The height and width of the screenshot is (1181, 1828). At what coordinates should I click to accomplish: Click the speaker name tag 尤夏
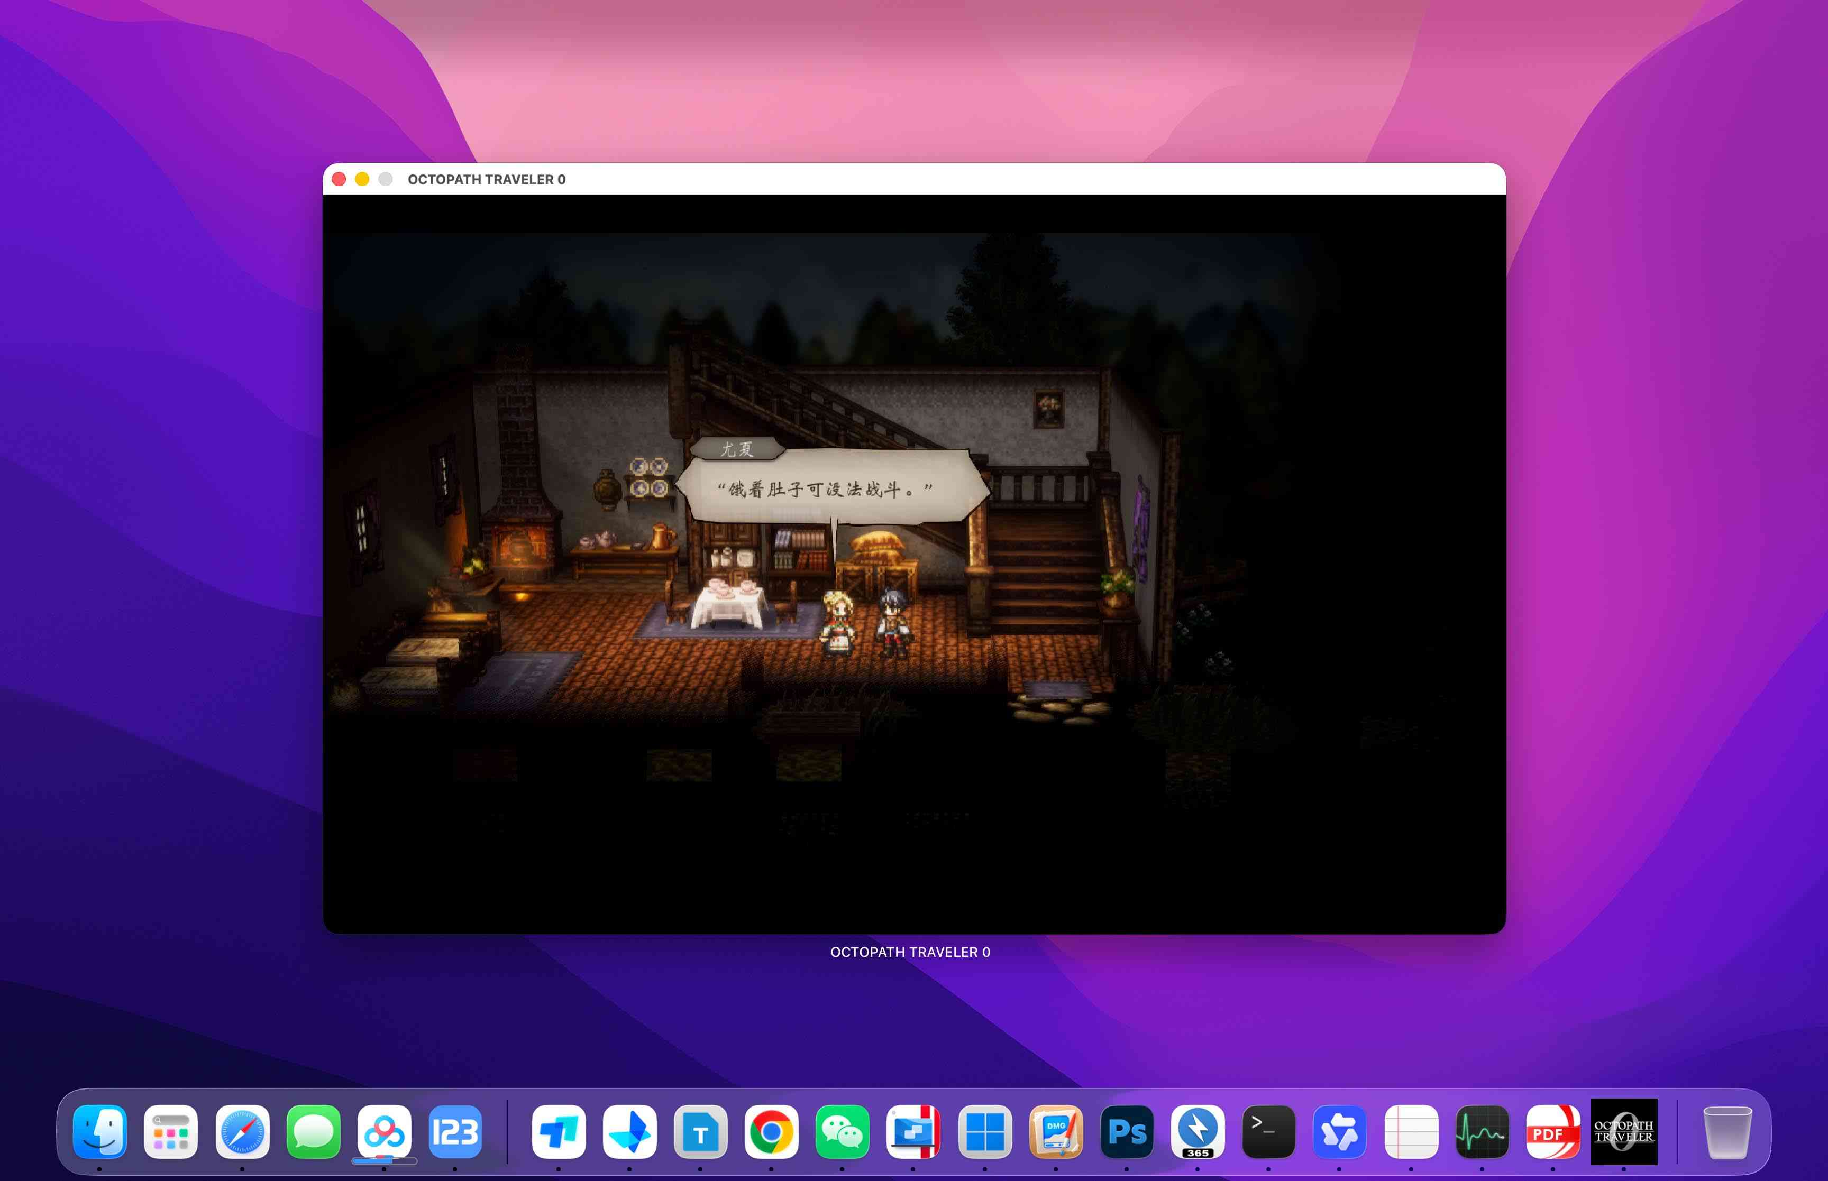[x=736, y=449]
